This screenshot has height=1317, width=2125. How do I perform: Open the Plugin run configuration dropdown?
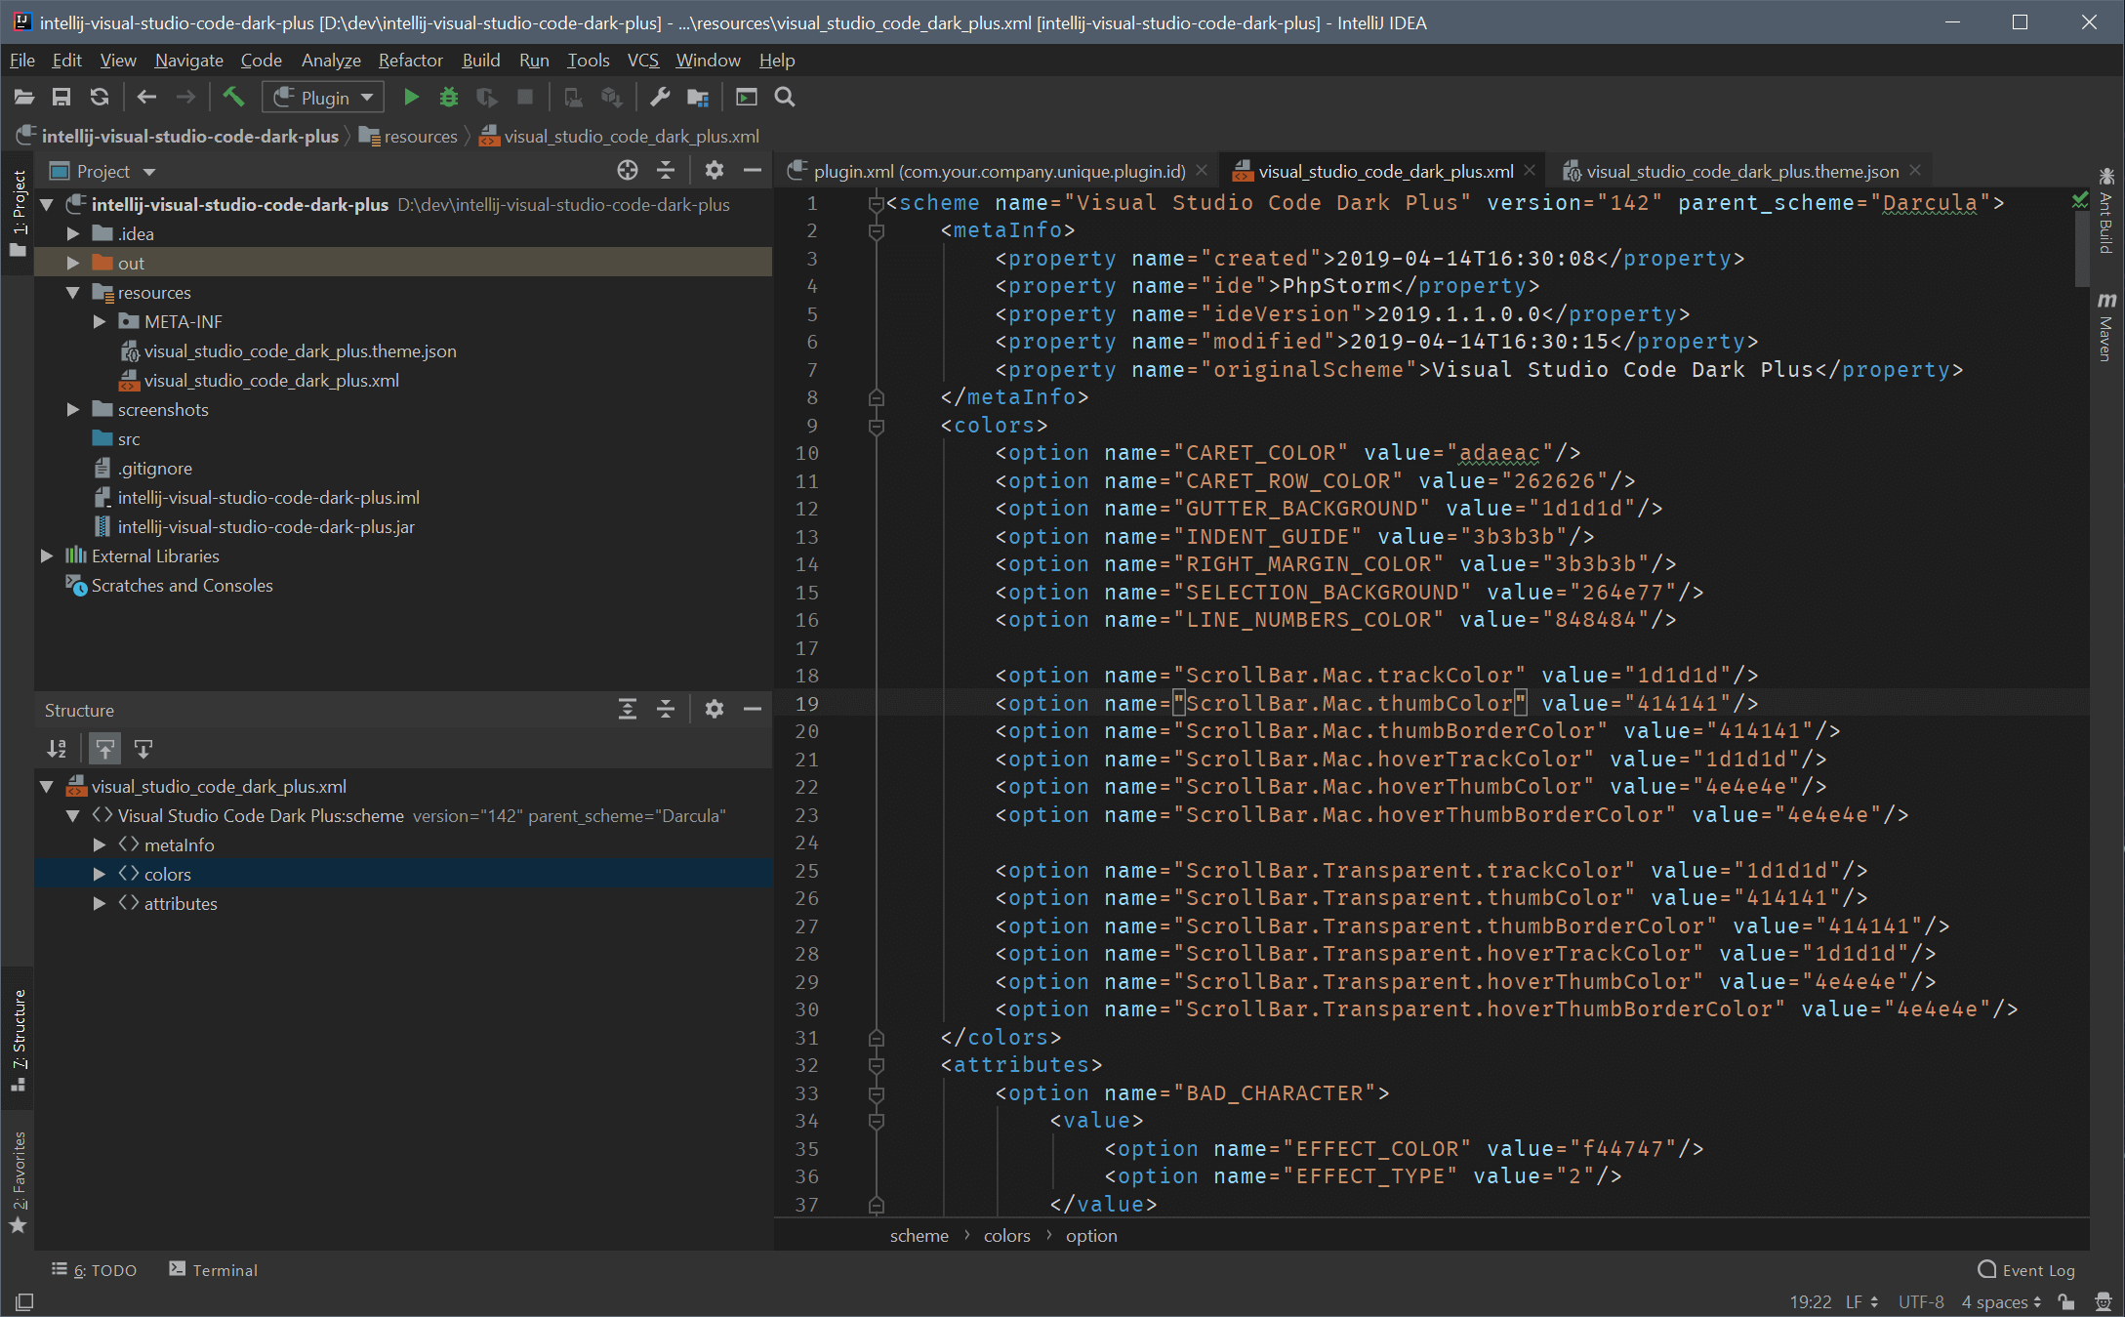click(323, 97)
